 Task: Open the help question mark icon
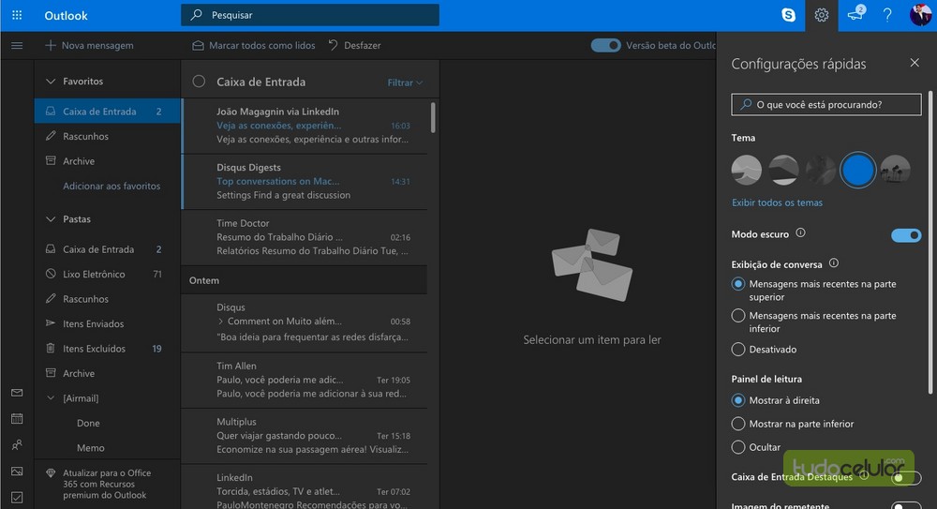tap(887, 15)
